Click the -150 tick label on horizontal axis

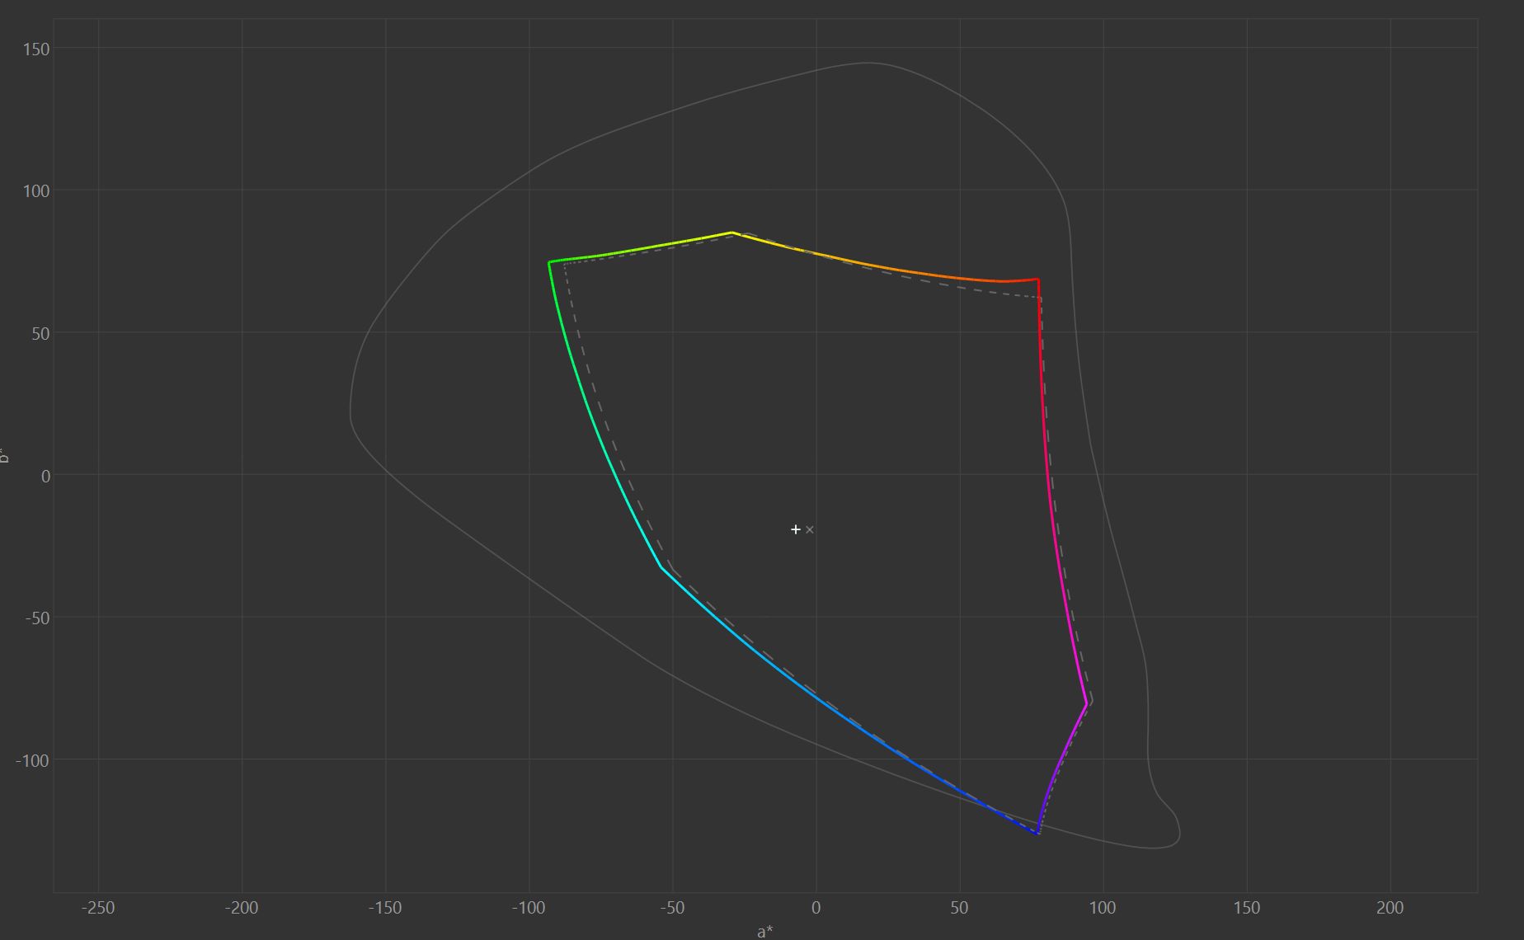(x=384, y=908)
